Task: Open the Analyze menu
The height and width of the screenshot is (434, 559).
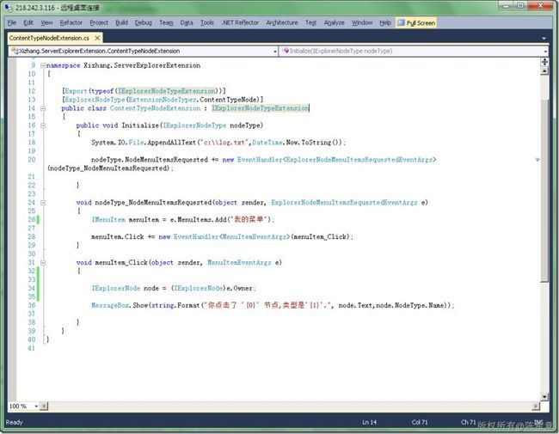Action: pos(334,23)
